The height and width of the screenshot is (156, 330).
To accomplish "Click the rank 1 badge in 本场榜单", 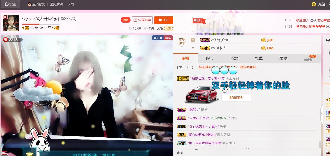I will point(193,40).
